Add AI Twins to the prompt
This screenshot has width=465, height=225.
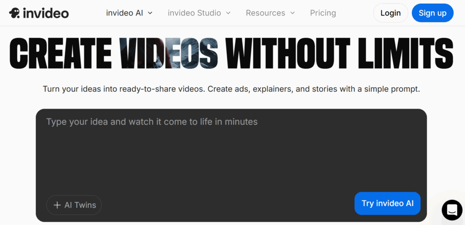click(74, 205)
